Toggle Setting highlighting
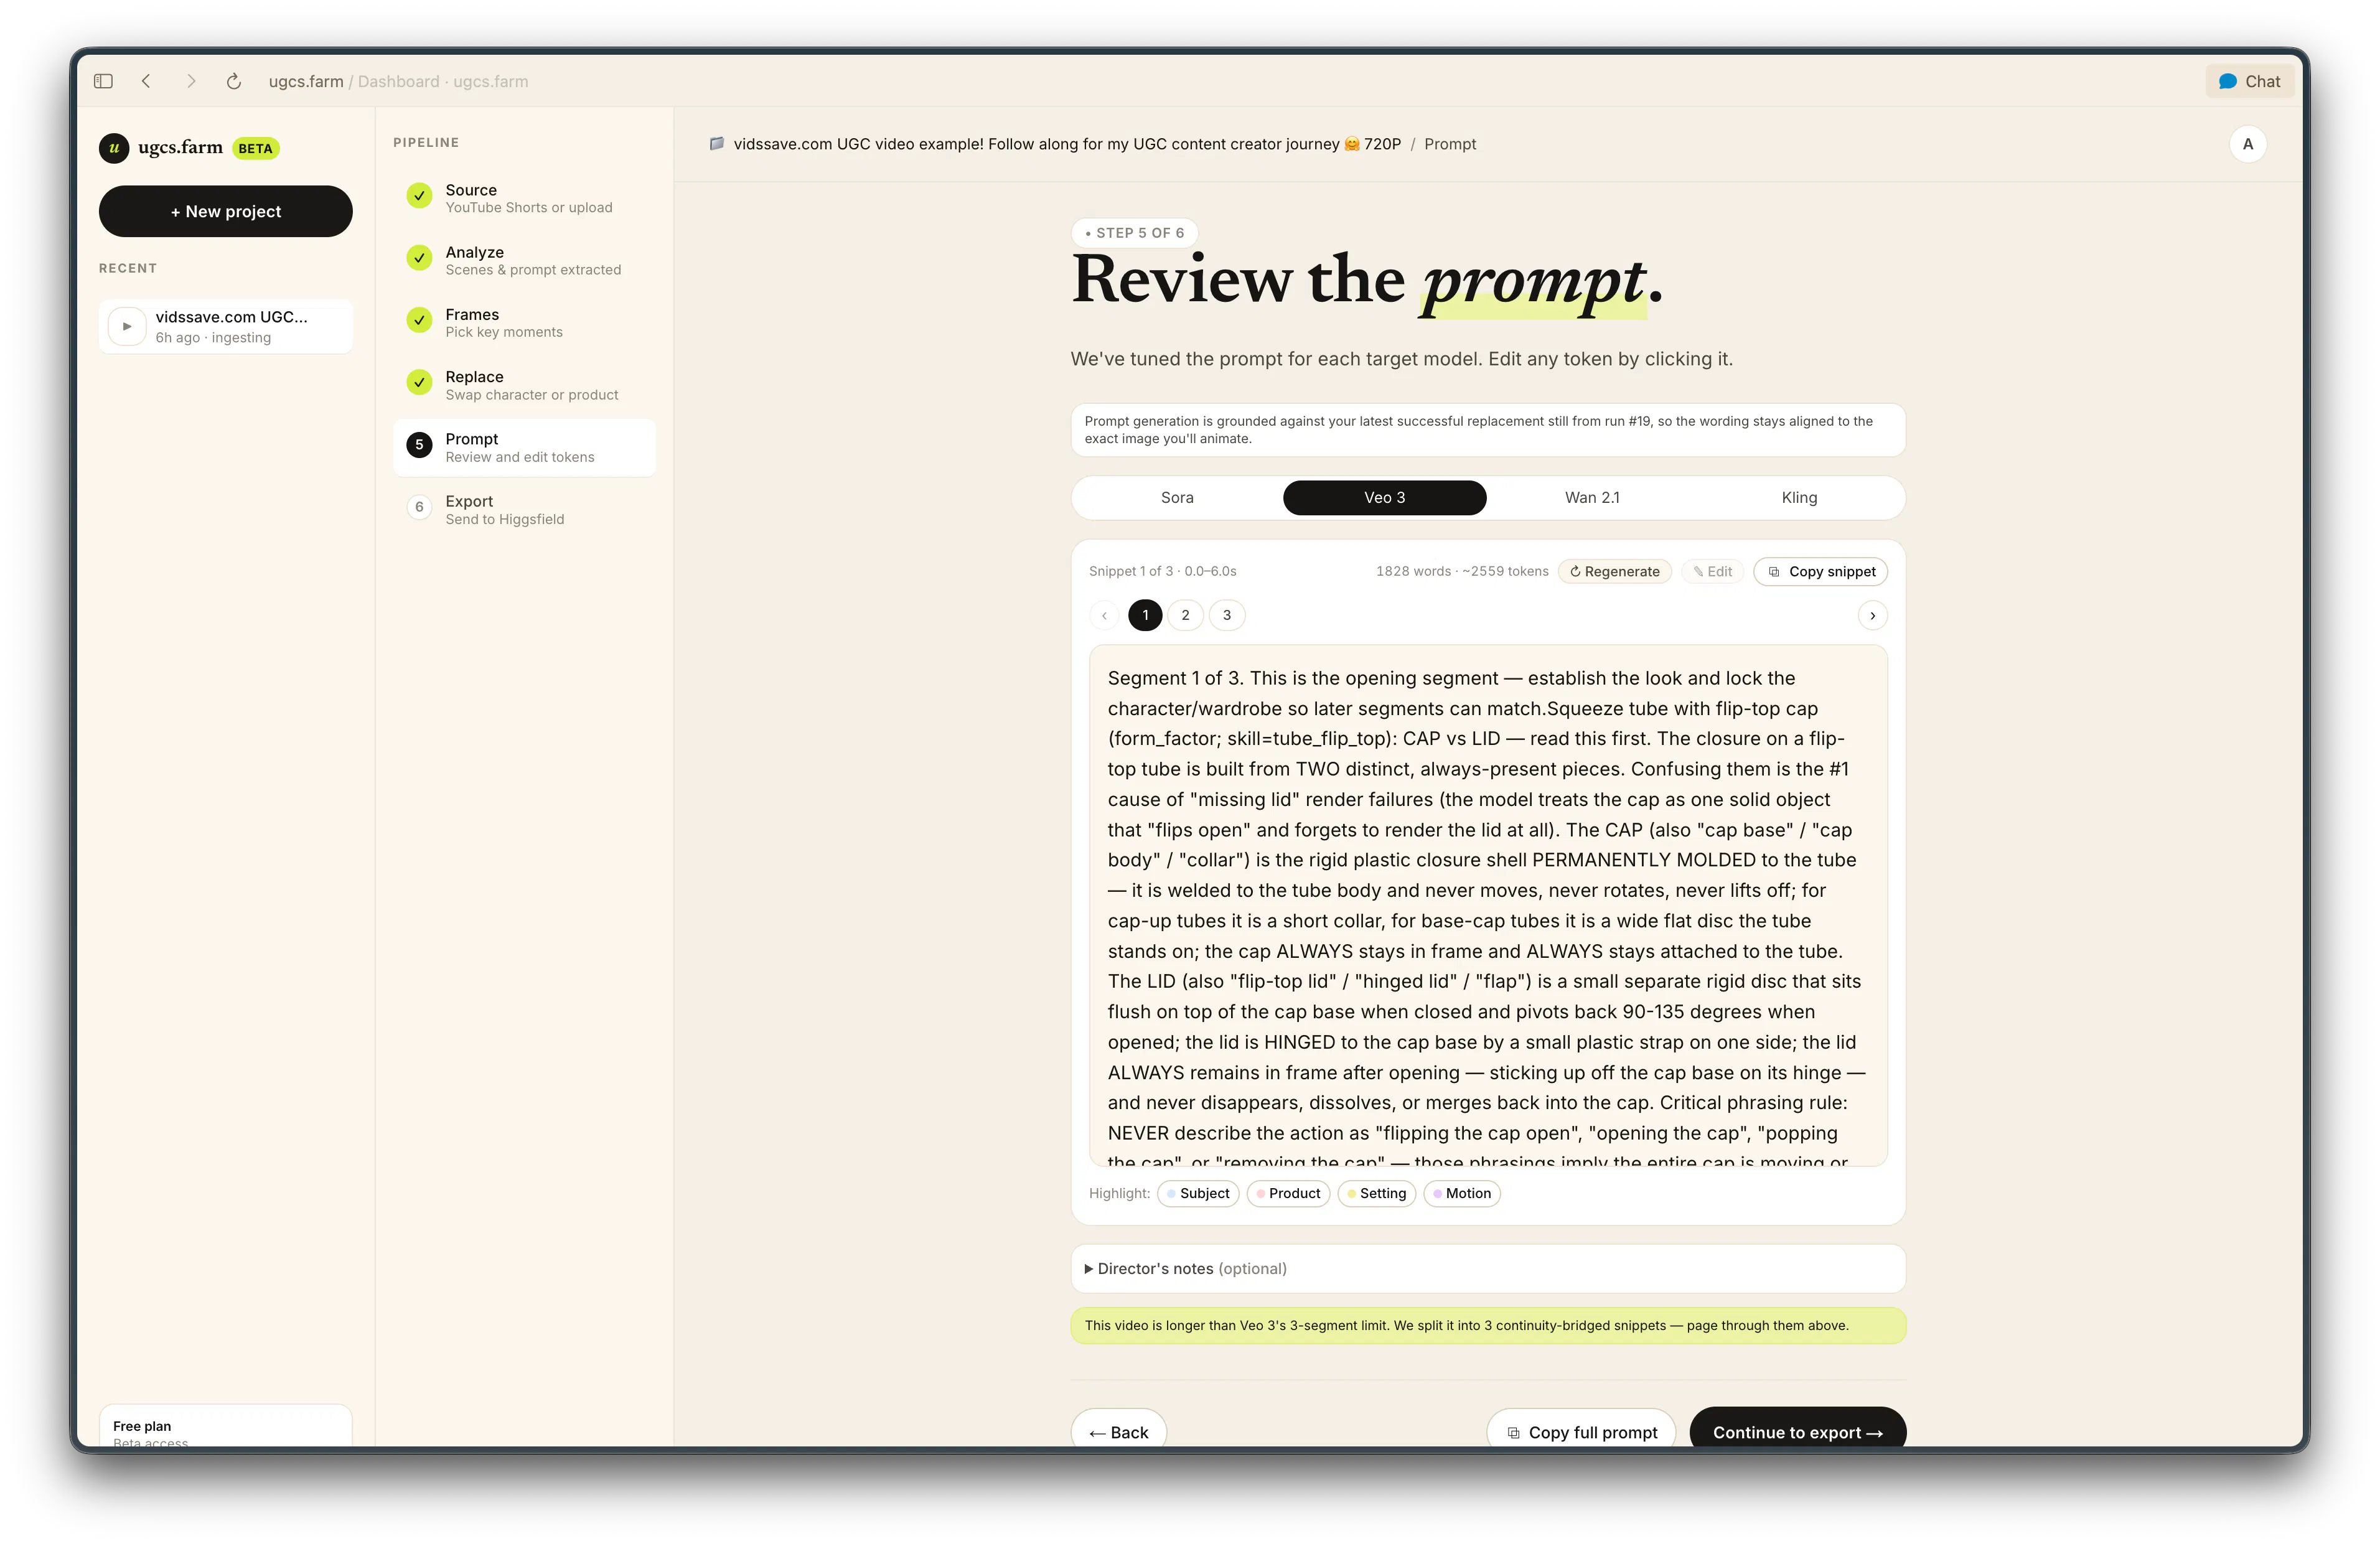This screenshot has width=2380, height=1546. tap(1376, 1193)
